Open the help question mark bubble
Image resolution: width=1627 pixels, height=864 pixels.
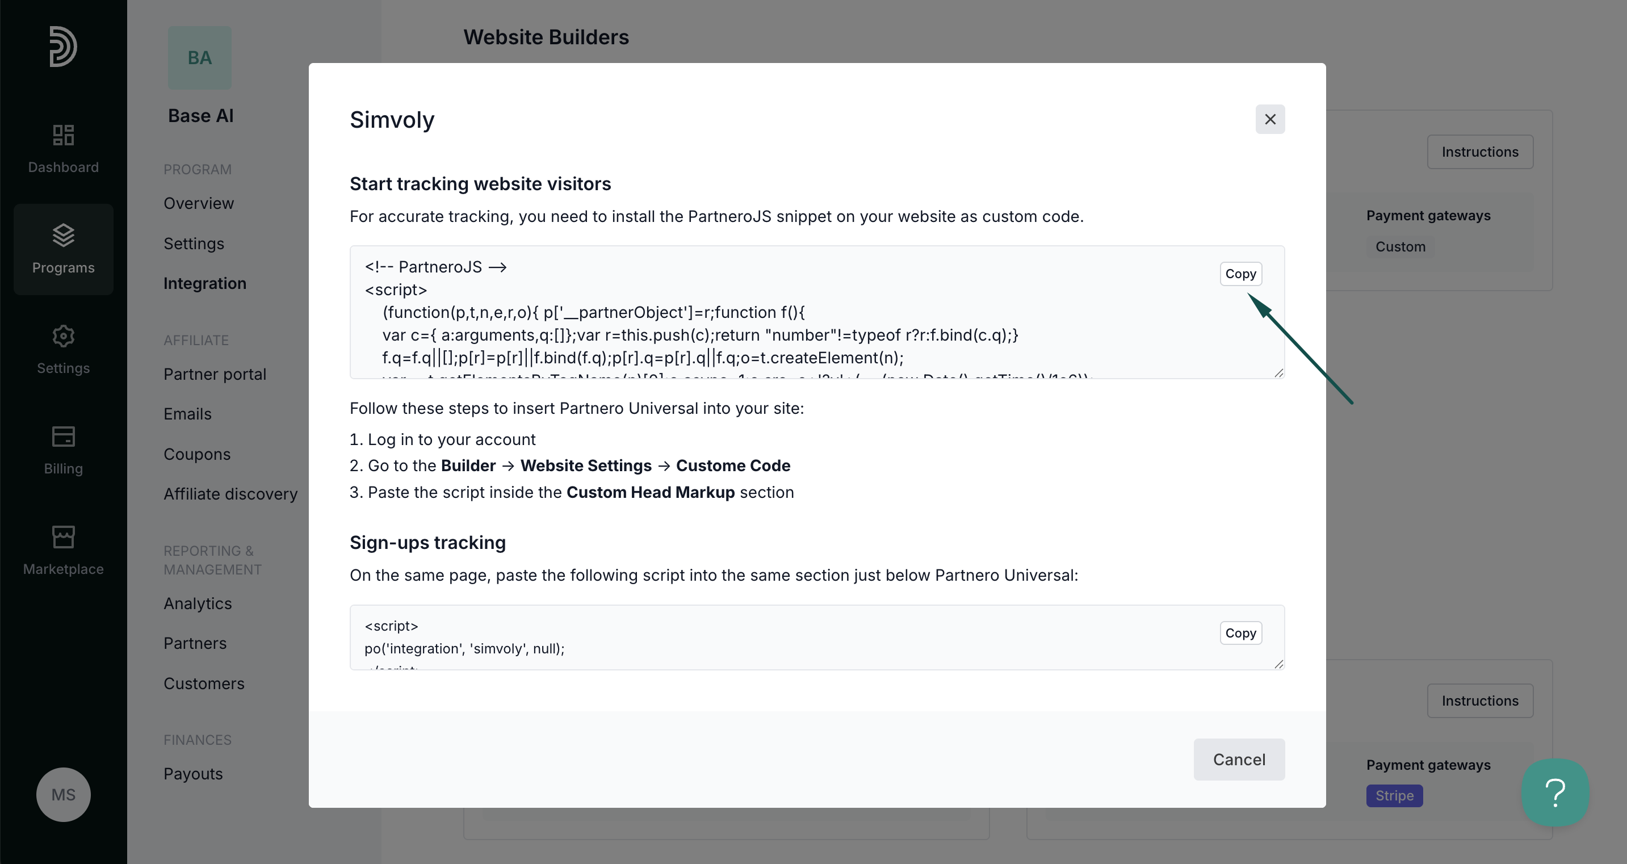pos(1555,792)
